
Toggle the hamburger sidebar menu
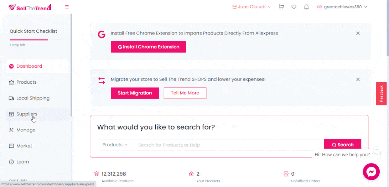(x=67, y=7)
